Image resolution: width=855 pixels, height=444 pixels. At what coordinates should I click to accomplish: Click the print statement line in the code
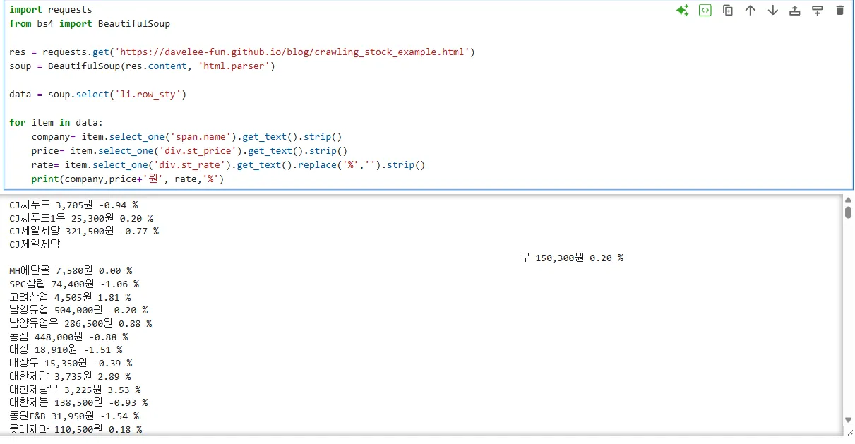point(127,179)
